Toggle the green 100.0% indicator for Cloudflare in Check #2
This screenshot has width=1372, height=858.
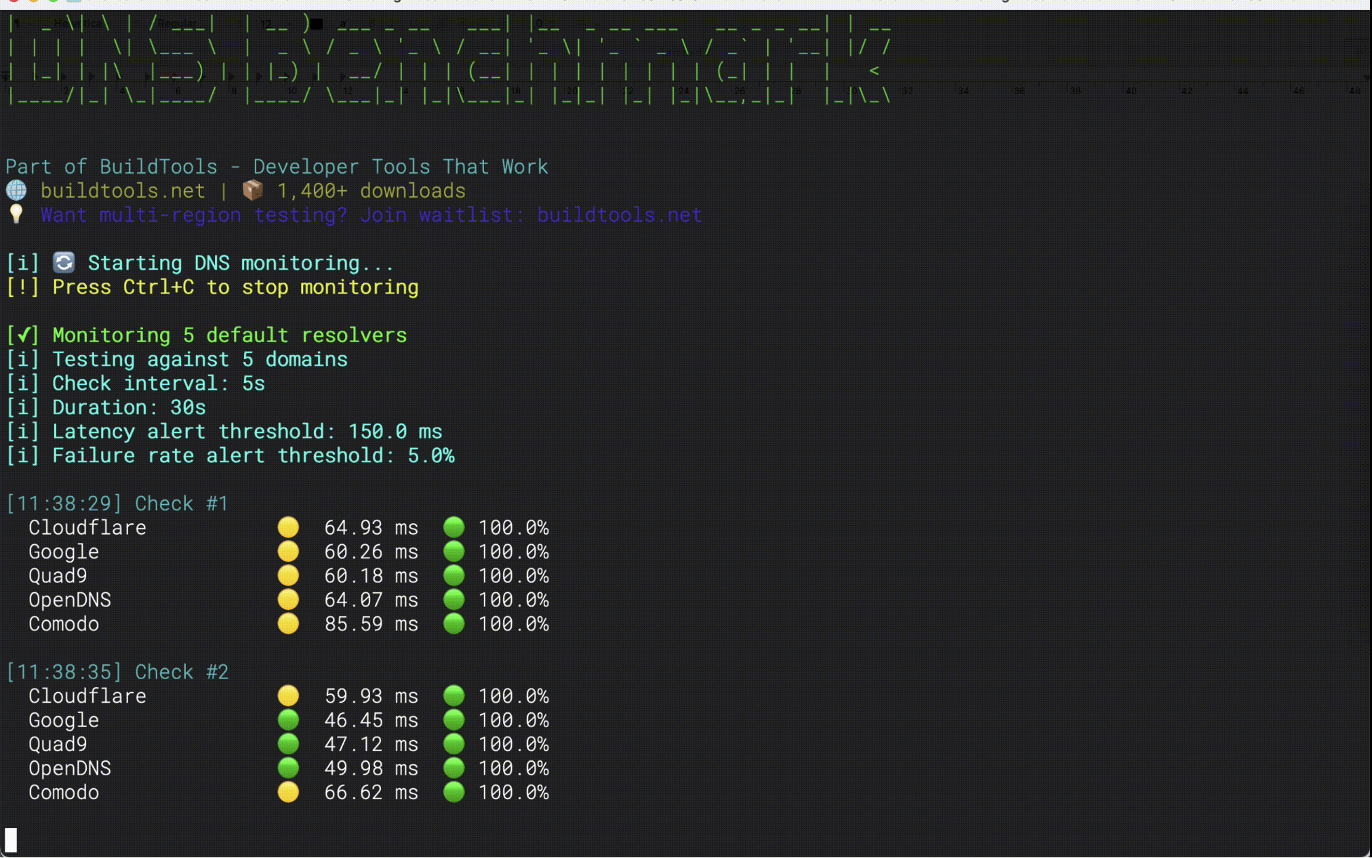point(454,695)
